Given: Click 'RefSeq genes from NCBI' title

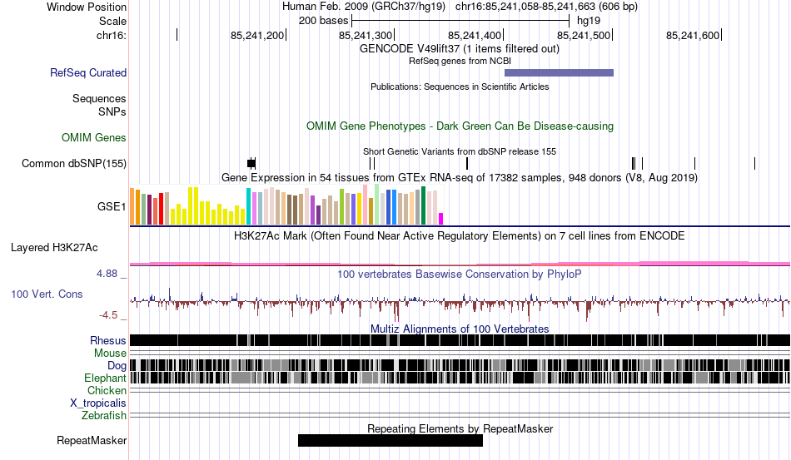Looking at the screenshot, I should pos(460,61).
